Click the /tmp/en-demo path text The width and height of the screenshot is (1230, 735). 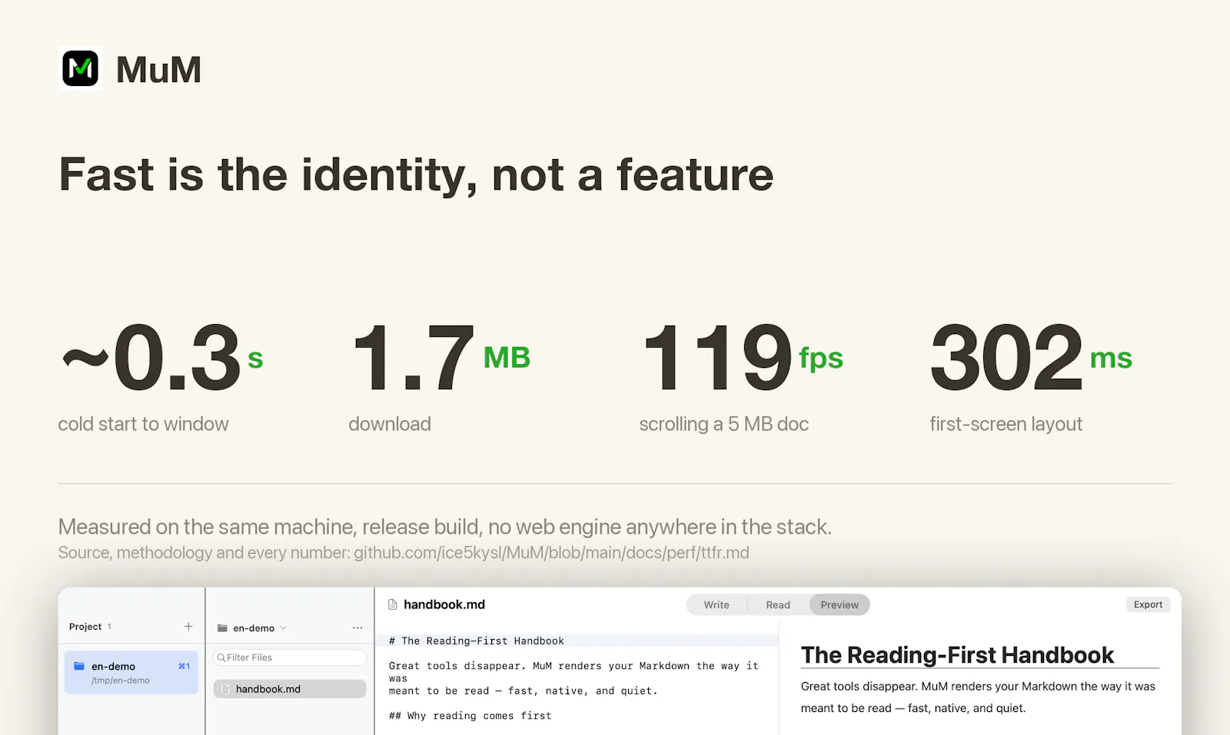[x=121, y=680]
